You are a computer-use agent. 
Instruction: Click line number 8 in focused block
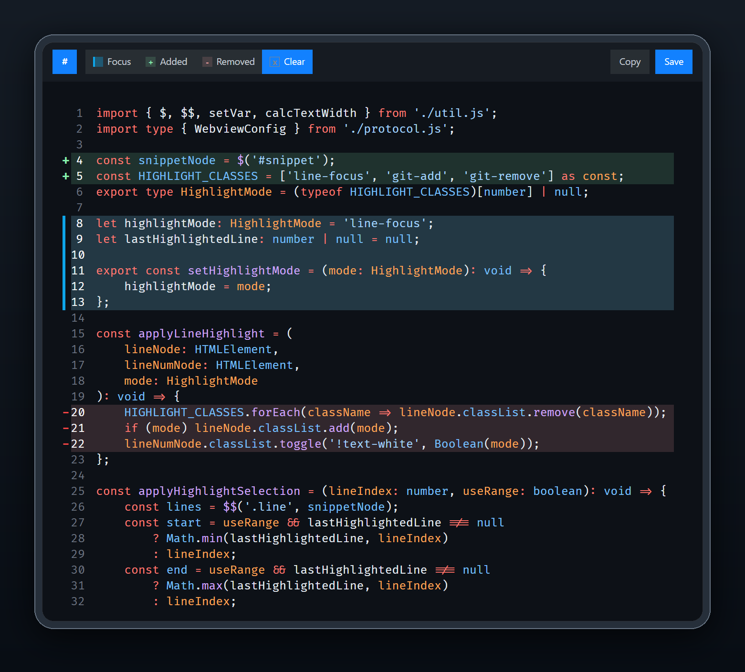click(79, 223)
